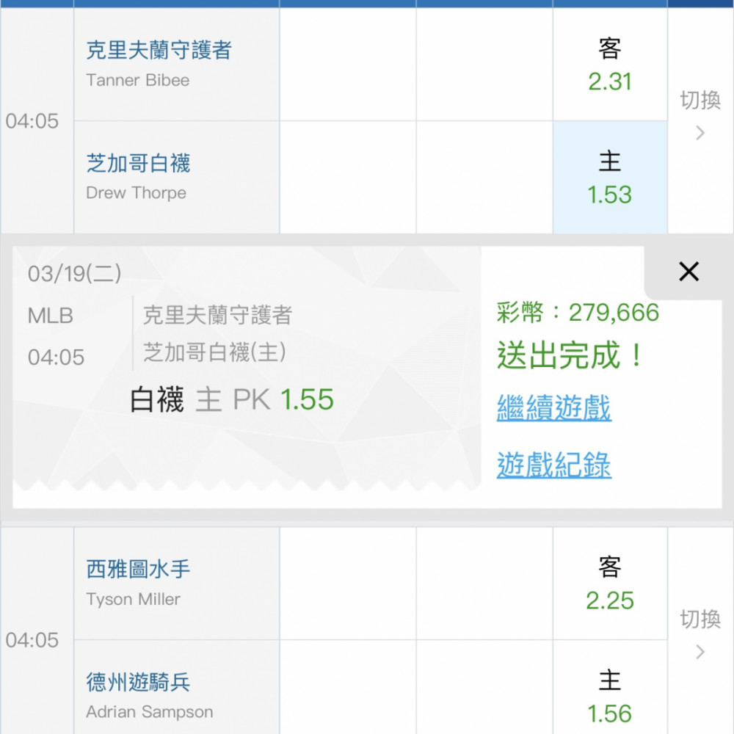Toggle Chicago White Sox home odds 1.53
This screenshot has height=734, width=734.
609,178
